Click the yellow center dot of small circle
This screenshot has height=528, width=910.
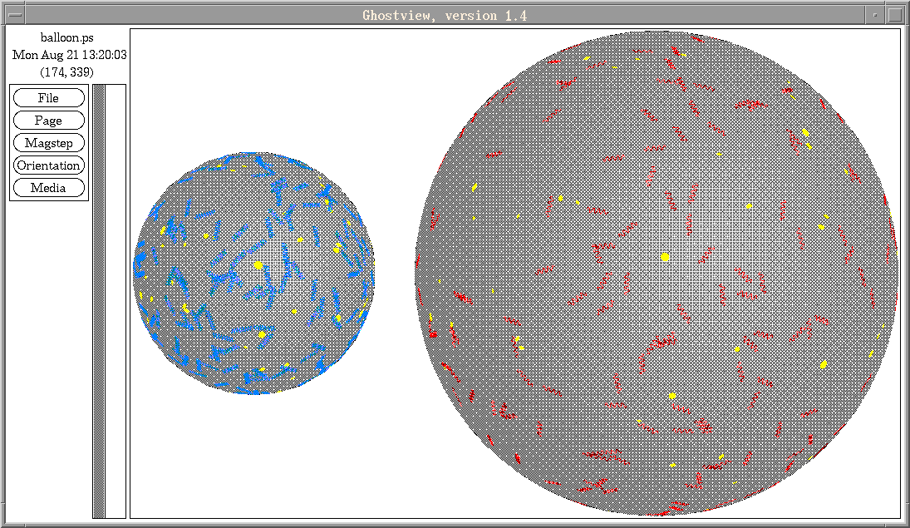pyautogui.click(x=258, y=265)
